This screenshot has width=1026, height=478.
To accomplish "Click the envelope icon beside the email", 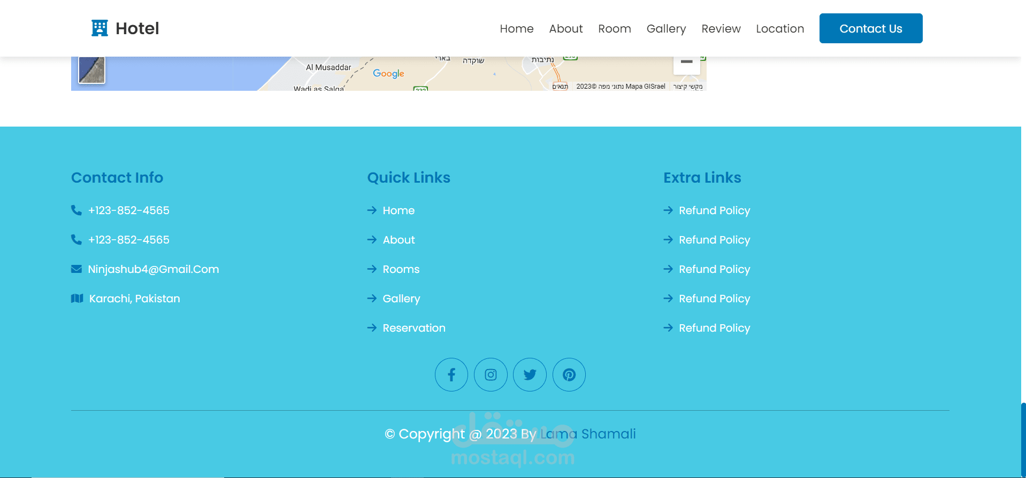I will point(76,269).
